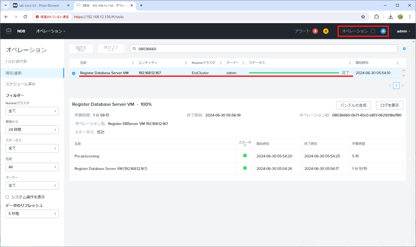Click start time 2024-06-30 05:54:10 cell

[373, 73]
